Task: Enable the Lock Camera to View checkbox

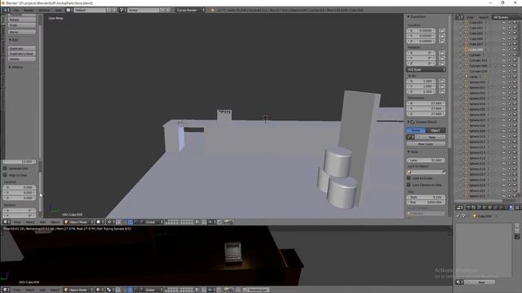Action: pos(409,185)
